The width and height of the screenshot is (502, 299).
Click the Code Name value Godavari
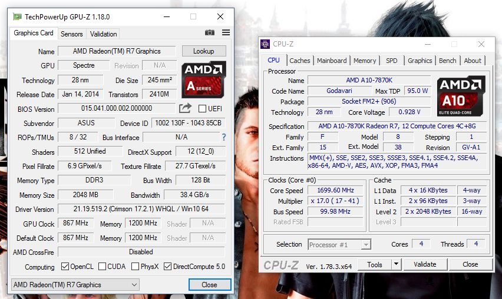(x=339, y=91)
